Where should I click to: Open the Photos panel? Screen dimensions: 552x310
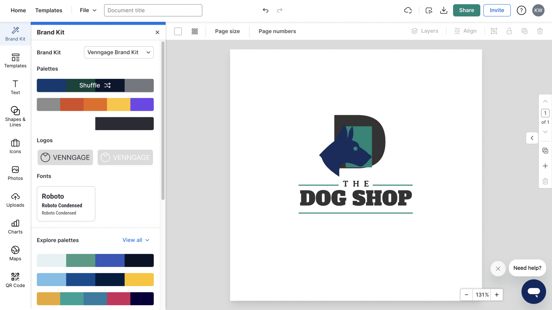click(x=15, y=173)
